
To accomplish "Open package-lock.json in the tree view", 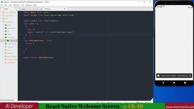I will point(12,59).
